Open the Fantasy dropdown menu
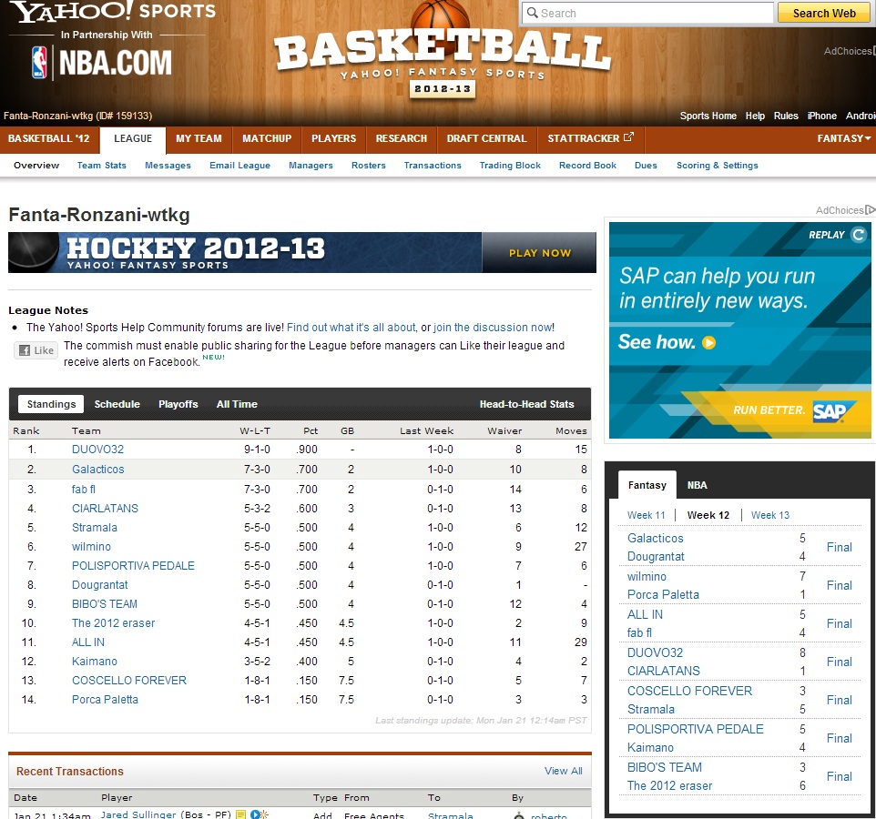Image resolution: width=876 pixels, height=819 pixels. pyautogui.click(x=843, y=138)
